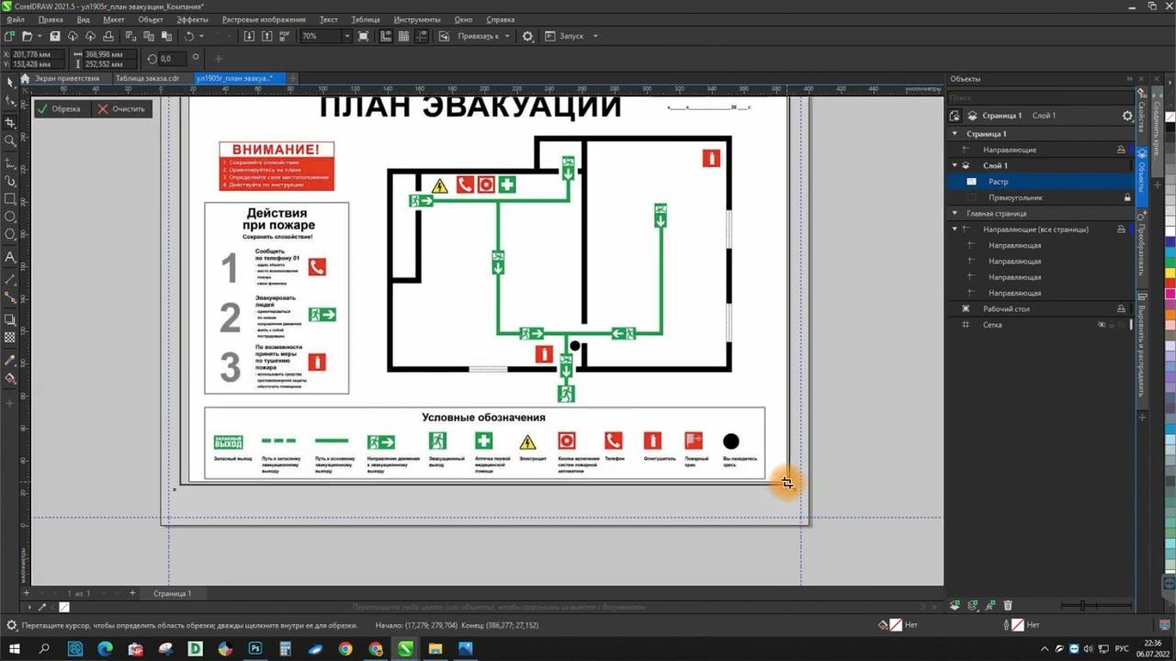
Task: Switch to Таблица заказа.cdr document tab
Action: [x=148, y=78]
